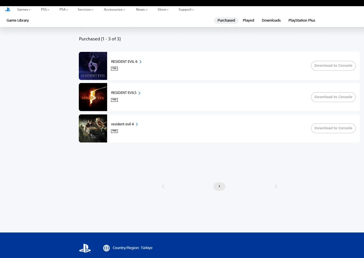Expand the News menu
364x258 pixels.
pyautogui.click(x=142, y=10)
